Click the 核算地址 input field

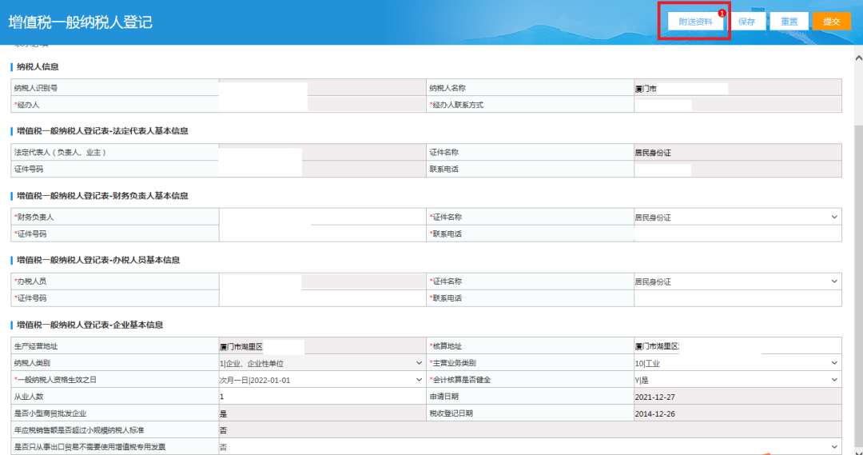click(738, 346)
